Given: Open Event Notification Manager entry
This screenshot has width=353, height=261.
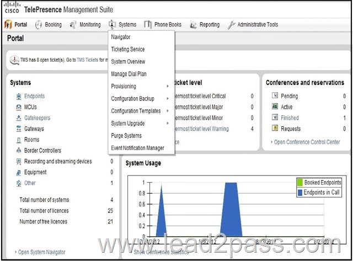Looking at the screenshot, I should tap(137, 148).
